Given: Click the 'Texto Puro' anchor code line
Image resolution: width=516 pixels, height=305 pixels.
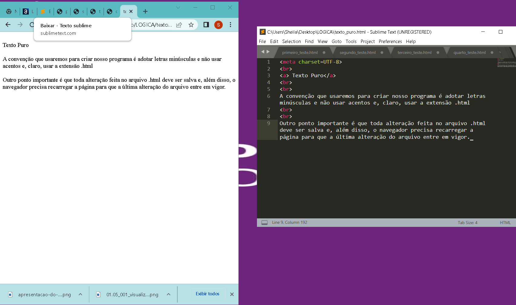Looking at the screenshot, I should click(x=308, y=75).
